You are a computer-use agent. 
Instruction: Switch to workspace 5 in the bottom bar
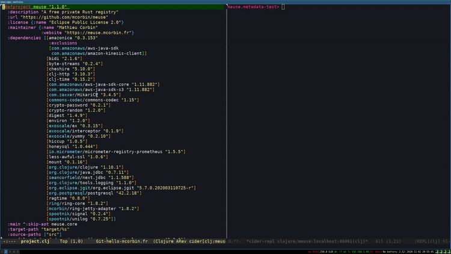pyautogui.click(x=17, y=252)
